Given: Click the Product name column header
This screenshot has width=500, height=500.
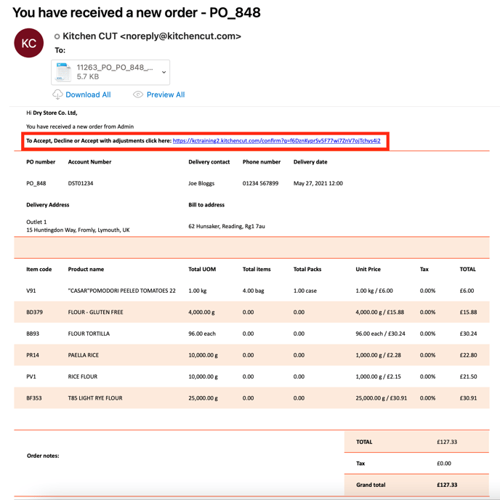Looking at the screenshot, I should [86, 269].
